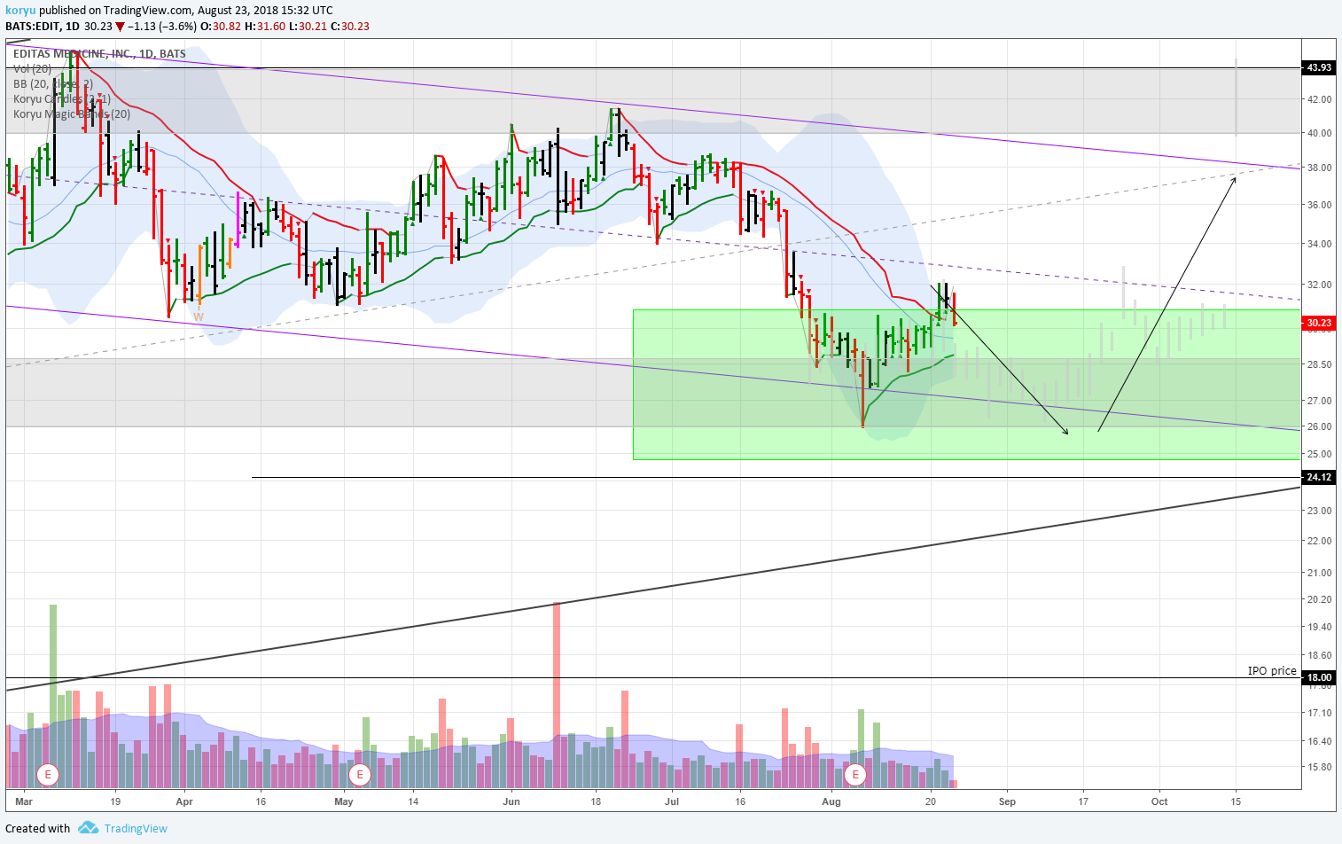Click the 25.00 price axis tick

click(x=1320, y=454)
